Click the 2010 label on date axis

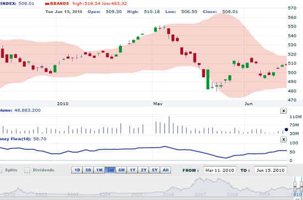[63, 104]
